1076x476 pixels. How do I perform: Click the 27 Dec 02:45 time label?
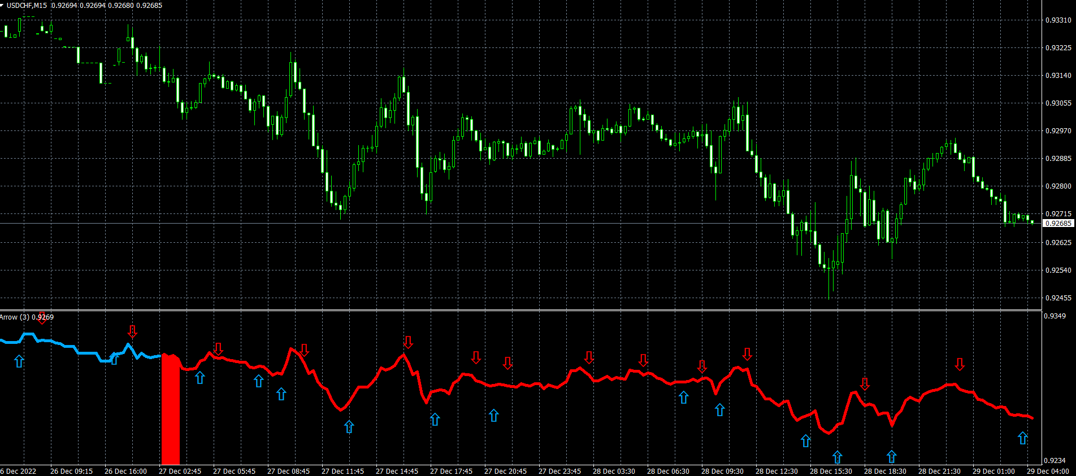(180, 471)
